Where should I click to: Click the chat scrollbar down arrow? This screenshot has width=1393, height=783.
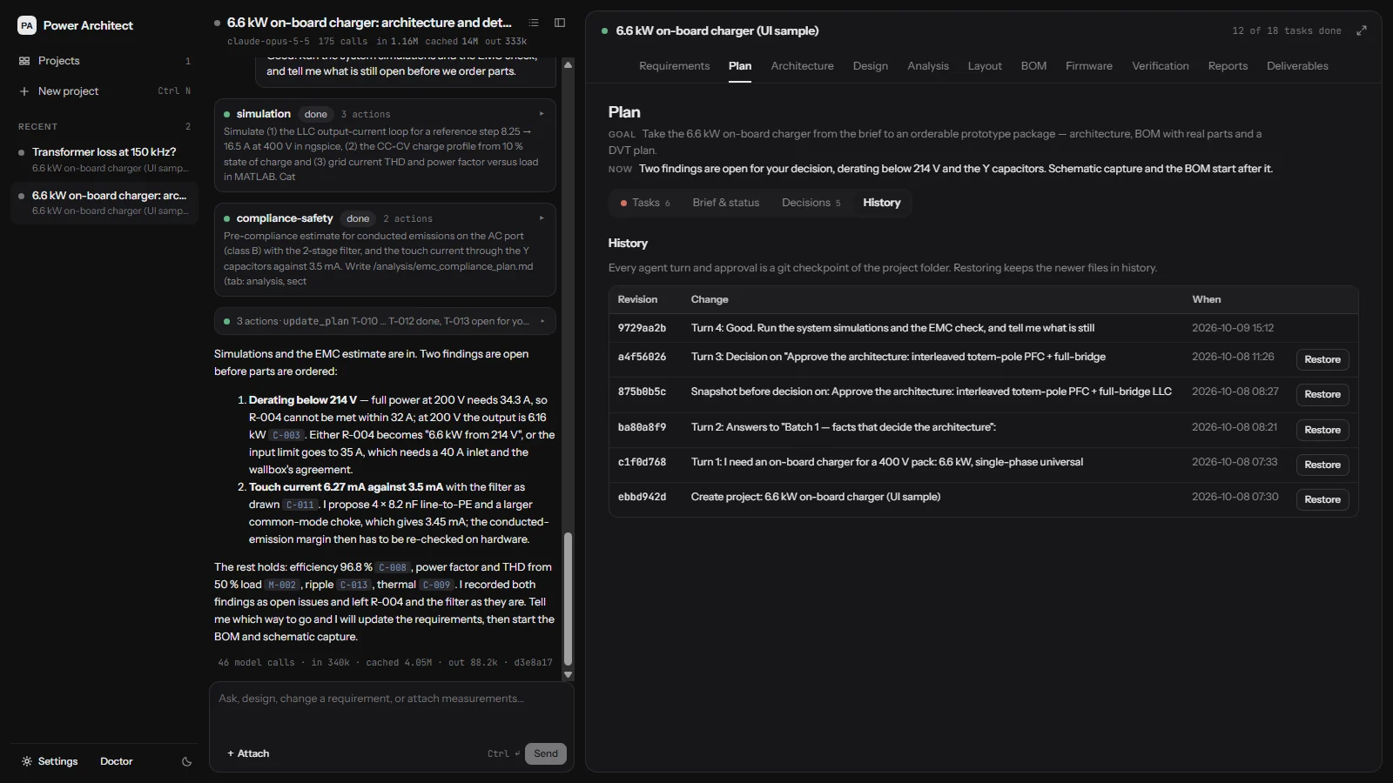coord(569,675)
